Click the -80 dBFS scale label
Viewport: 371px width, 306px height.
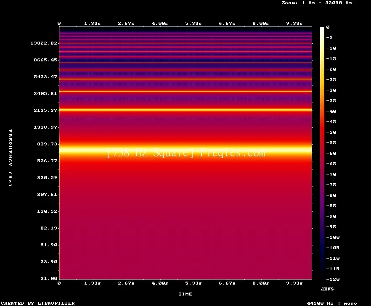point(331,195)
